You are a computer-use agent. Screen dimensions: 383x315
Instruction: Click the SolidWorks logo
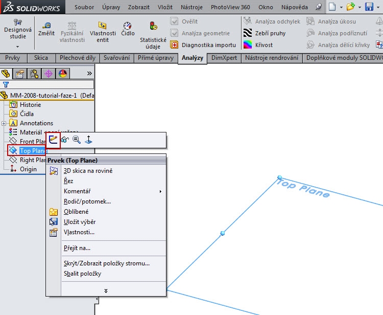pyautogui.click(x=32, y=7)
